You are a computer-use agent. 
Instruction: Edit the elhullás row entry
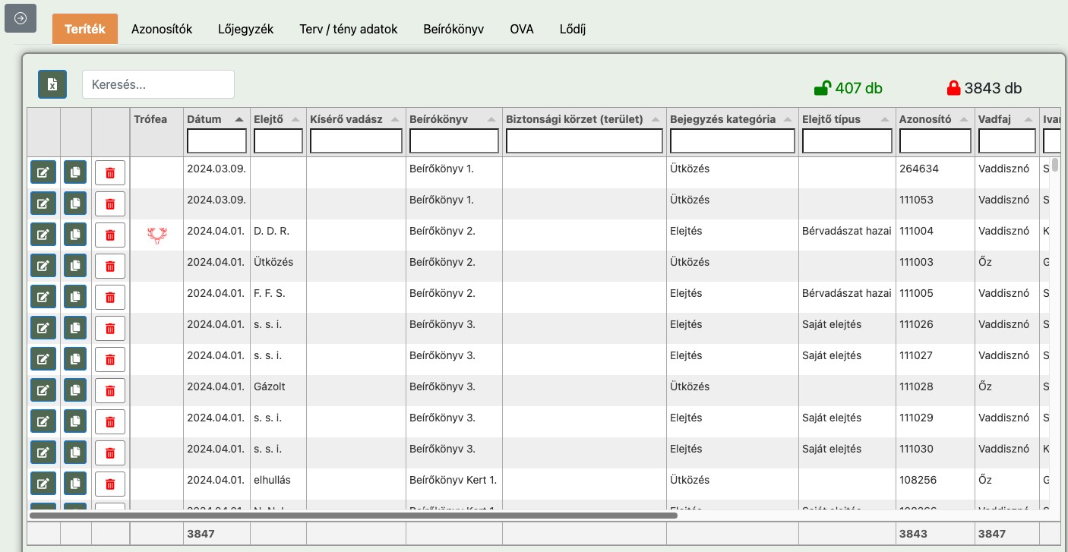tap(43, 484)
